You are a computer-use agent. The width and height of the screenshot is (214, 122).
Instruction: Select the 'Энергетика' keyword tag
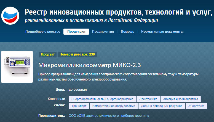pyautogui.click(x=196, y=106)
